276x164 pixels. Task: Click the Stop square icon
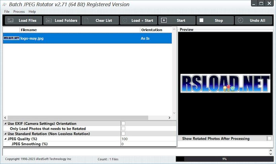201,20
